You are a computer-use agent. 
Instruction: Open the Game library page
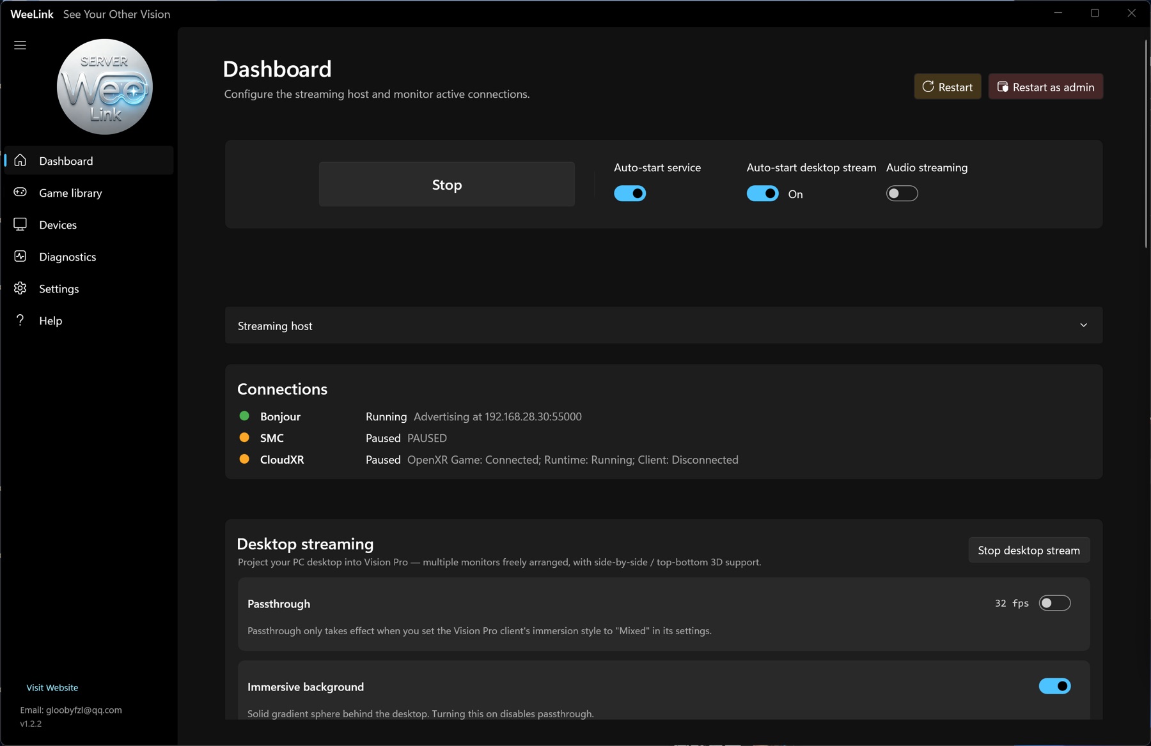(89, 192)
